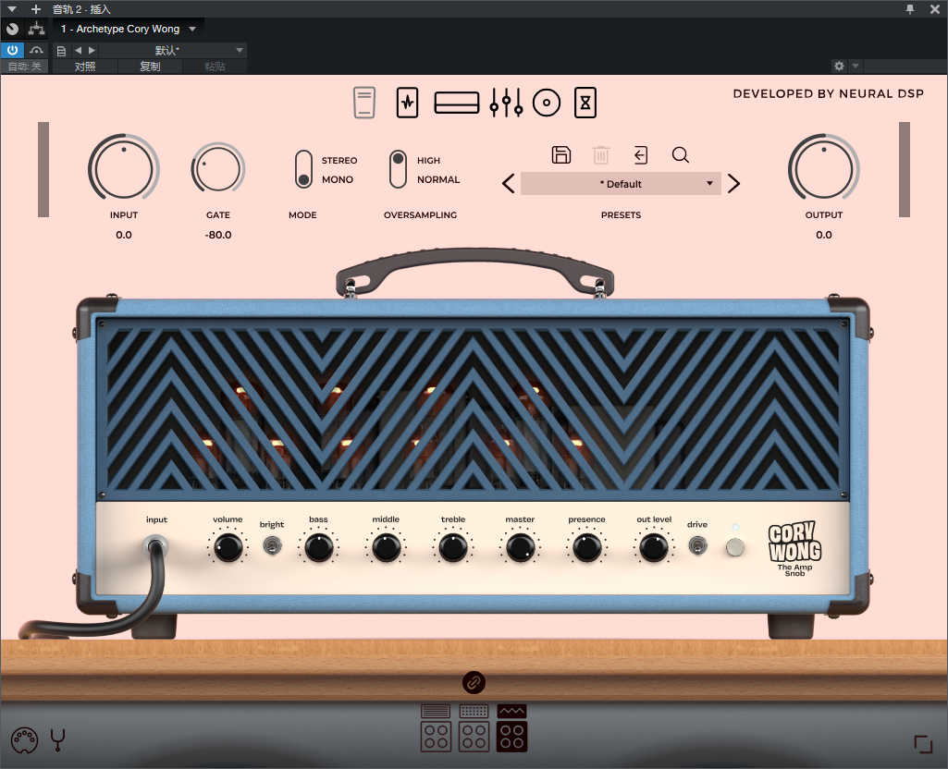The image size is (948, 769).
Task: Flip the Stereo/Mono mode switch
Action: pos(303,170)
